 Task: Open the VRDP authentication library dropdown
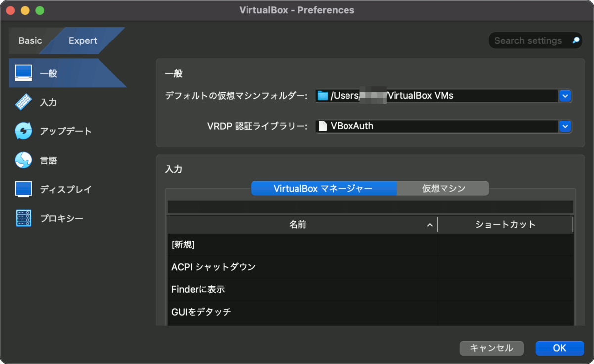565,126
